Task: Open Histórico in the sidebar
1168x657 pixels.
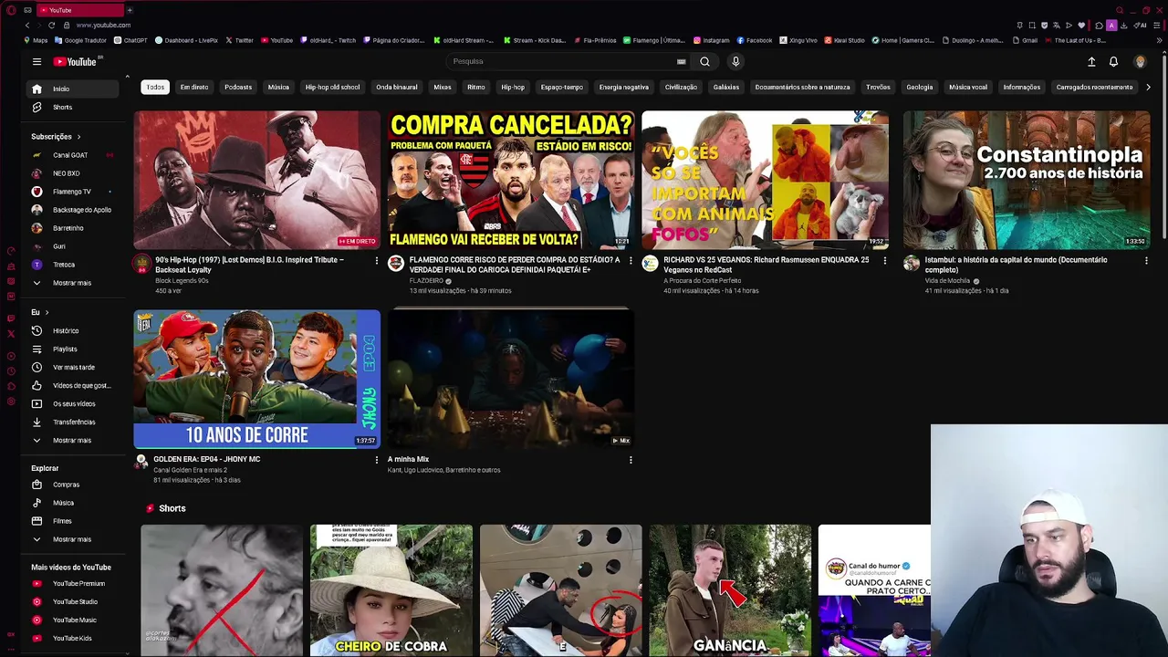Action: pyautogui.click(x=73, y=330)
